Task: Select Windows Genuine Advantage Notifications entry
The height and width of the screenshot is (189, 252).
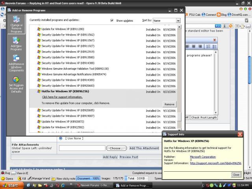Action: pos(103,74)
